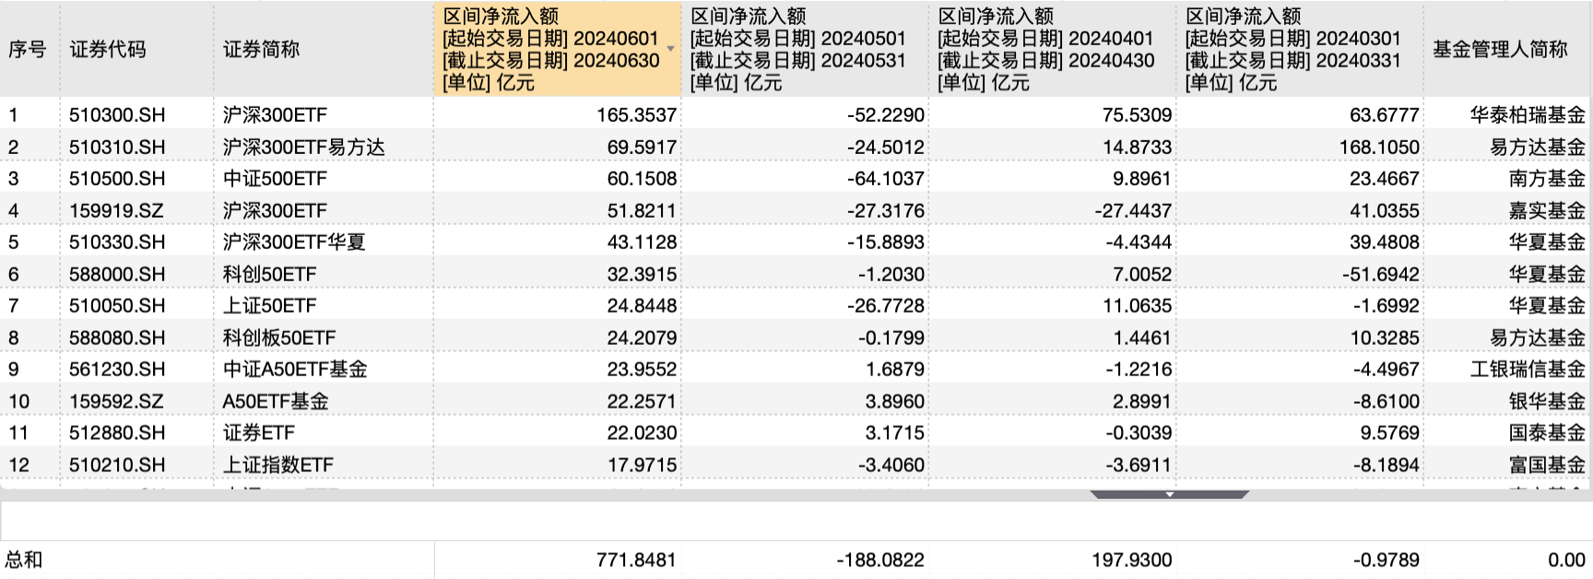Select the 20240501 net inflow column header
The image size is (1593, 579).
pyautogui.click(x=805, y=49)
